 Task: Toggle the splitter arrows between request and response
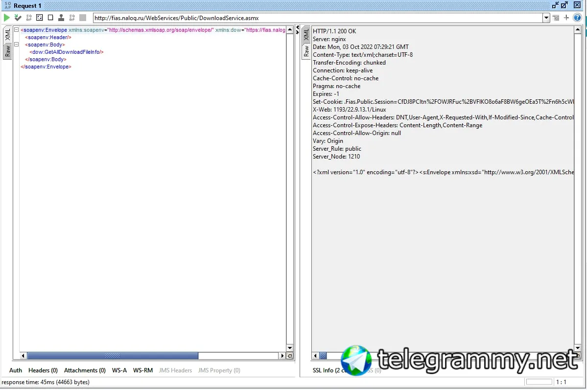(298, 30)
